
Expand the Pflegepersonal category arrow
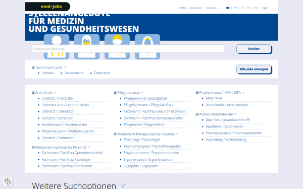click(x=142, y=93)
